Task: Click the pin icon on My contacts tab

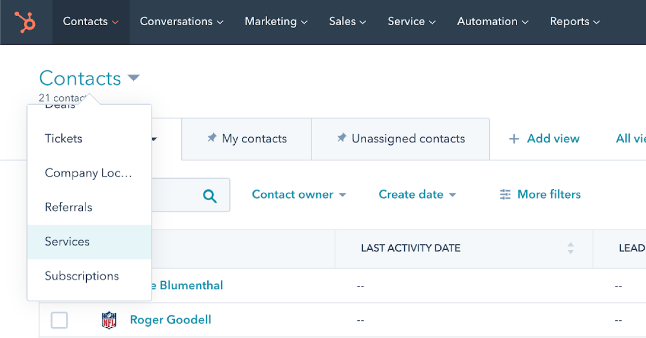Action: click(212, 138)
